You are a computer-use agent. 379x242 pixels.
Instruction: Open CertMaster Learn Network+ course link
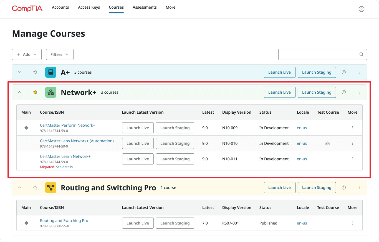pos(65,156)
